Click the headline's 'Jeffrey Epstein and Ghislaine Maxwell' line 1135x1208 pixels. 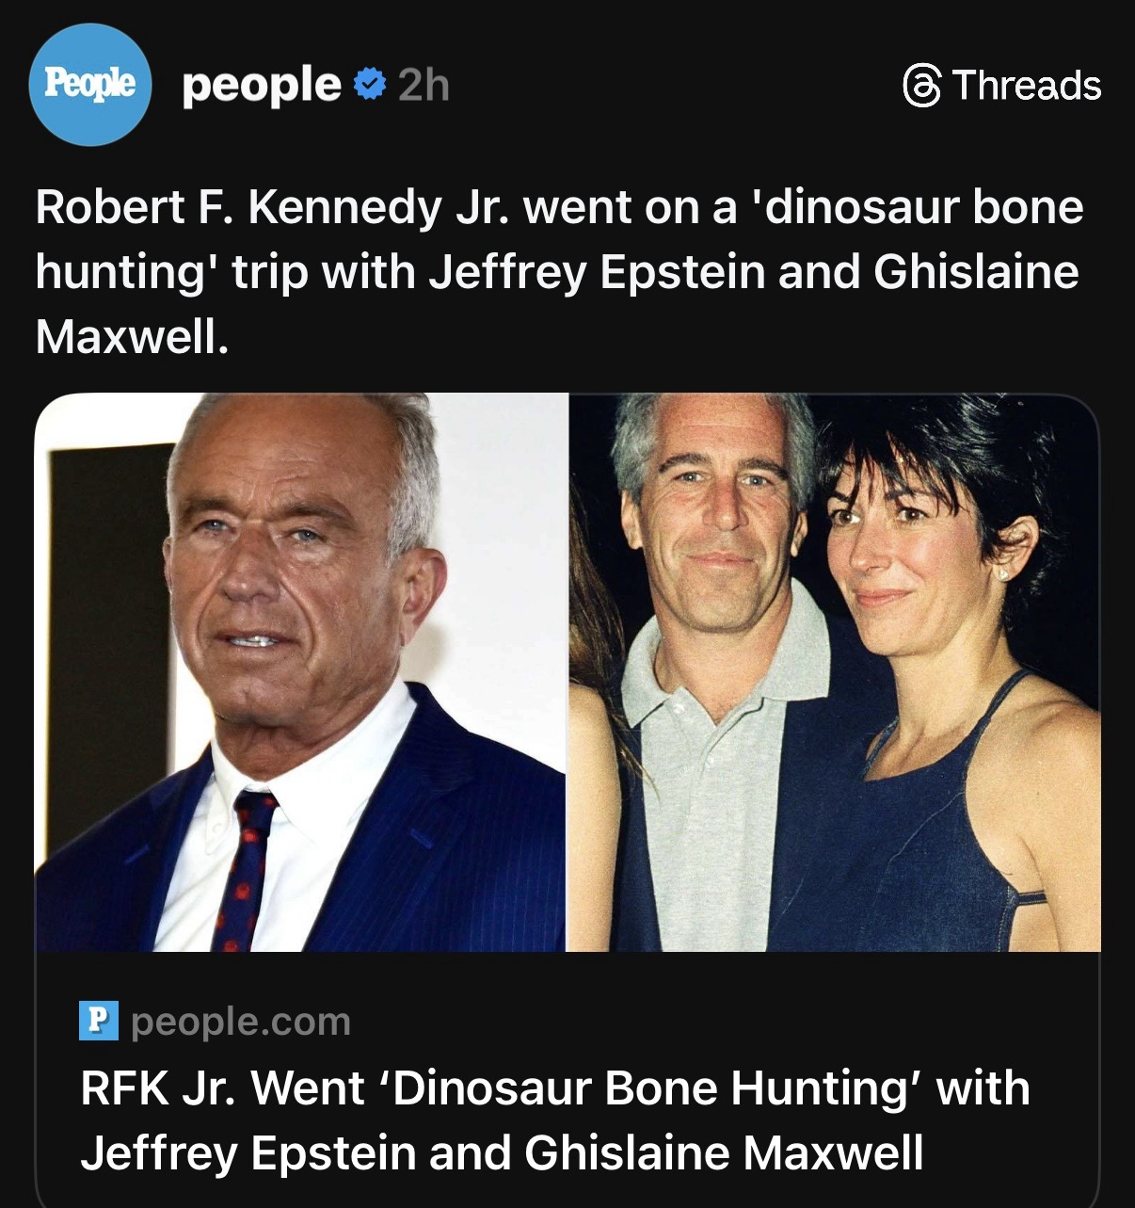click(502, 1152)
